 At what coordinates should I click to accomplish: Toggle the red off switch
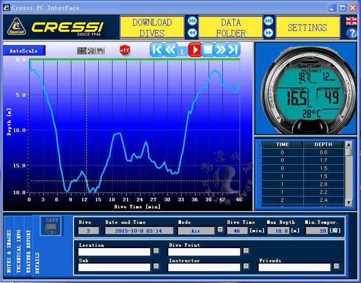(124, 50)
